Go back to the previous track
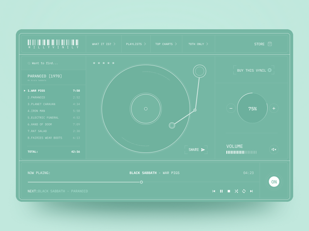 pos(214,191)
